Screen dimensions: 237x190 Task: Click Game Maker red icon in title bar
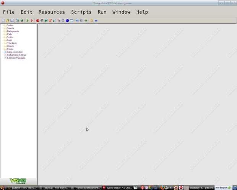pyautogui.click(x=3, y=3)
